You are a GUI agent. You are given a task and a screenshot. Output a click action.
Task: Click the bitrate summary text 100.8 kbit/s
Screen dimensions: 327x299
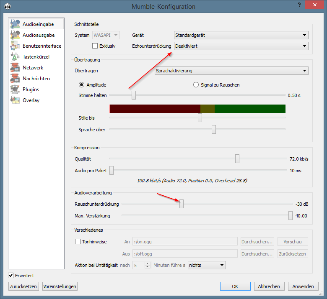point(192,181)
